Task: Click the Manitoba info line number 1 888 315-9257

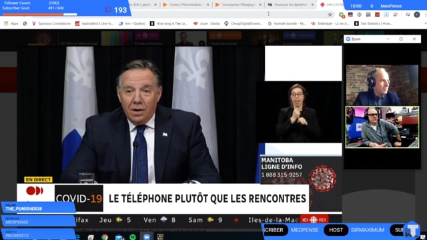Action: [x=282, y=175]
